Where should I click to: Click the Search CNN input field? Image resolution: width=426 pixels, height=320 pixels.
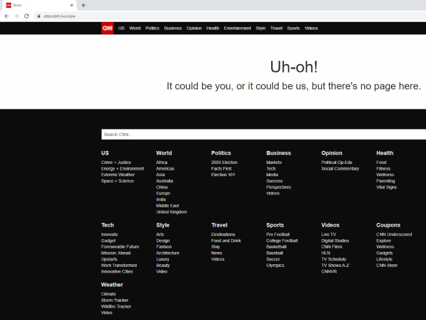click(263, 134)
